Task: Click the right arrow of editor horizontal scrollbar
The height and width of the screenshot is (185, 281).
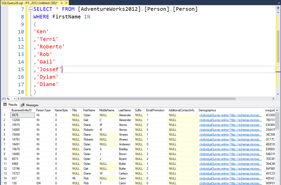Action: tap(273, 99)
